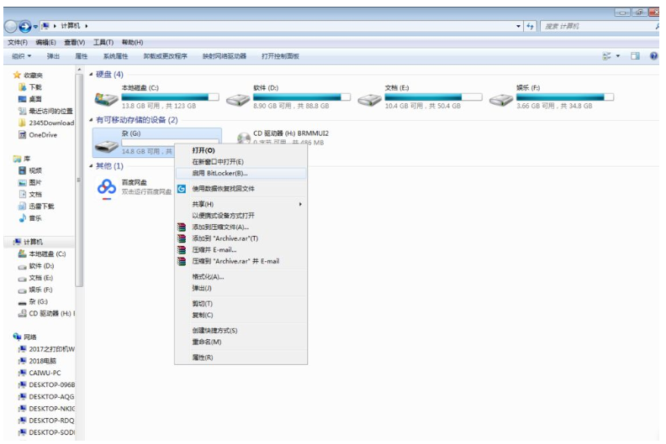Choose 使用数据恢复找回文件 from context menu

click(223, 189)
